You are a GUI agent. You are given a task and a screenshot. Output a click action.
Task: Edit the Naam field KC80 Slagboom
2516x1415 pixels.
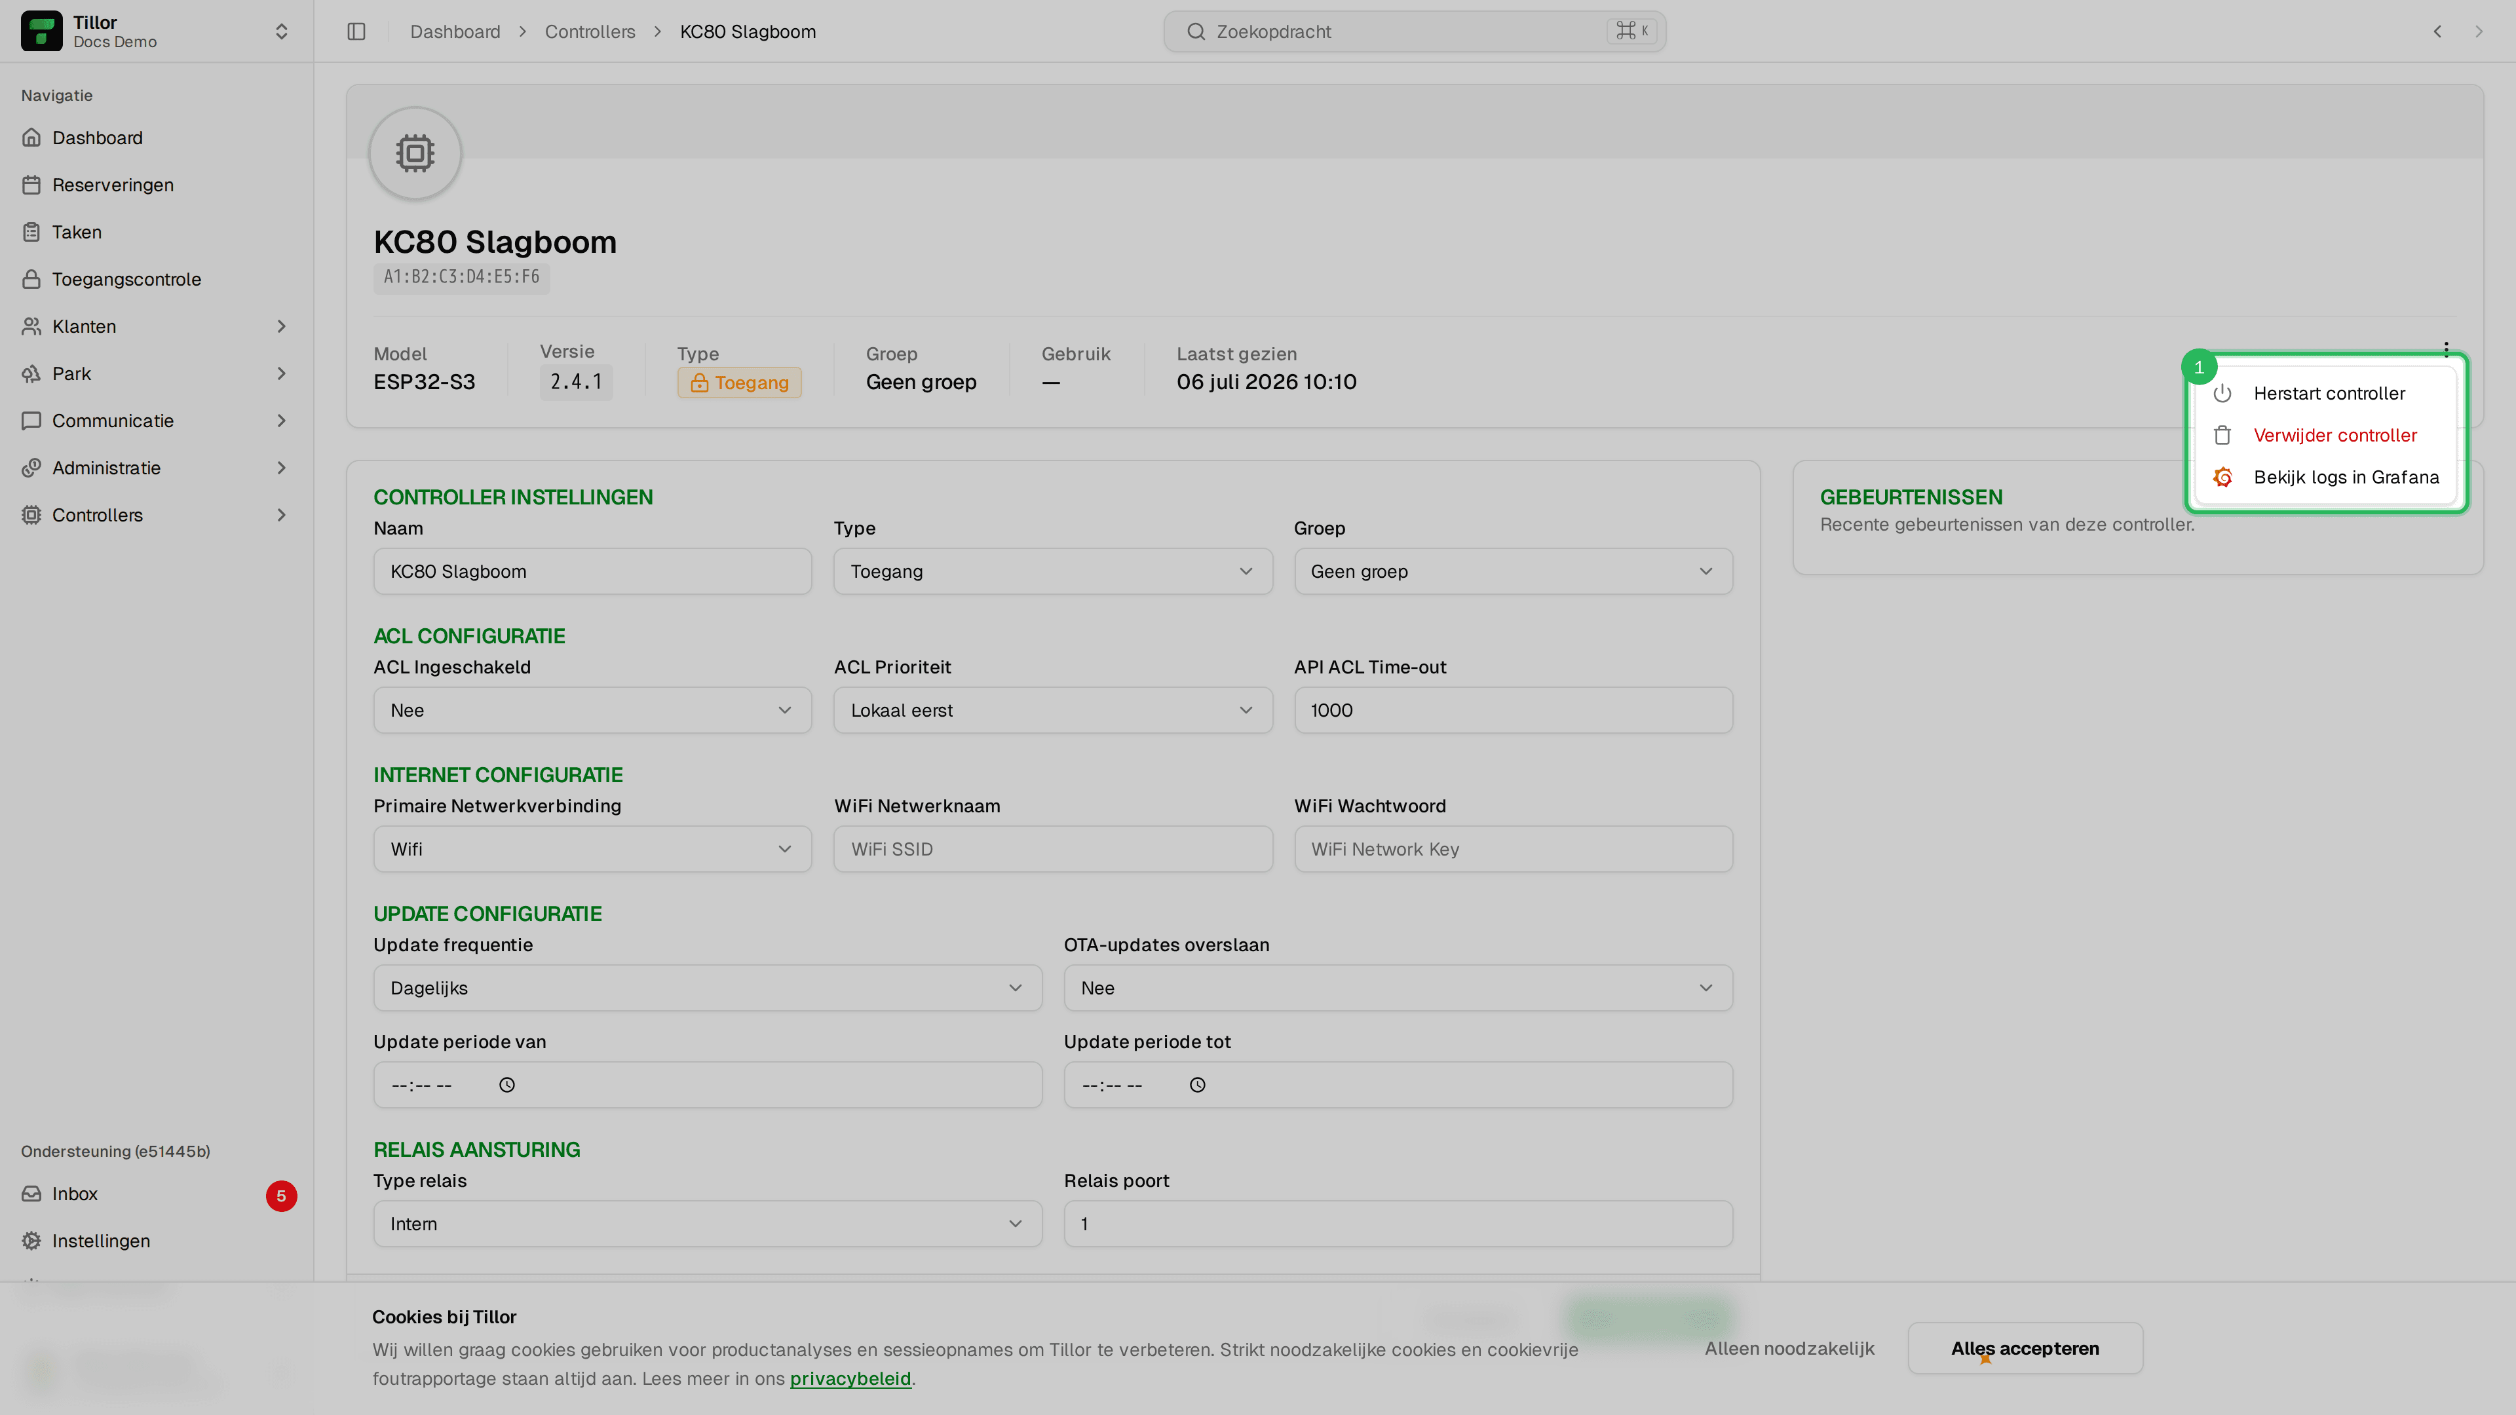[592, 571]
